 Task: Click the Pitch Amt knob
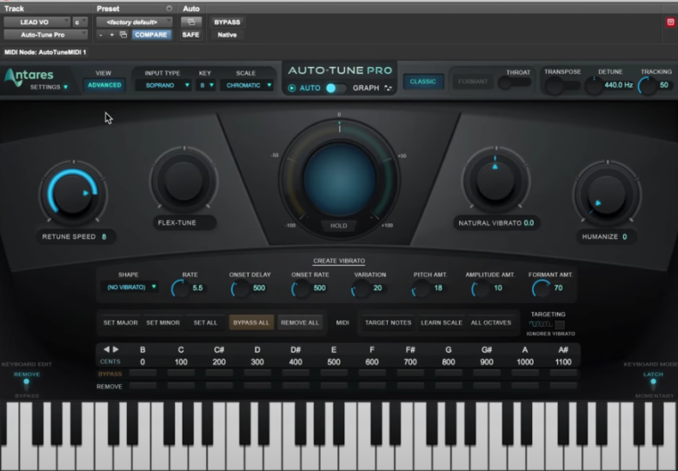click(x=420, y=289)
